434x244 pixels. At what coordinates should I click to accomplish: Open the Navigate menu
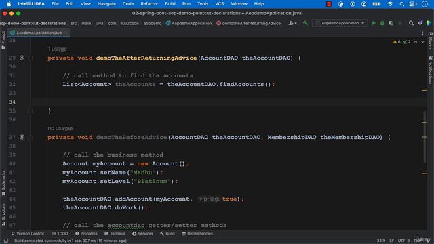click(106, 4)
